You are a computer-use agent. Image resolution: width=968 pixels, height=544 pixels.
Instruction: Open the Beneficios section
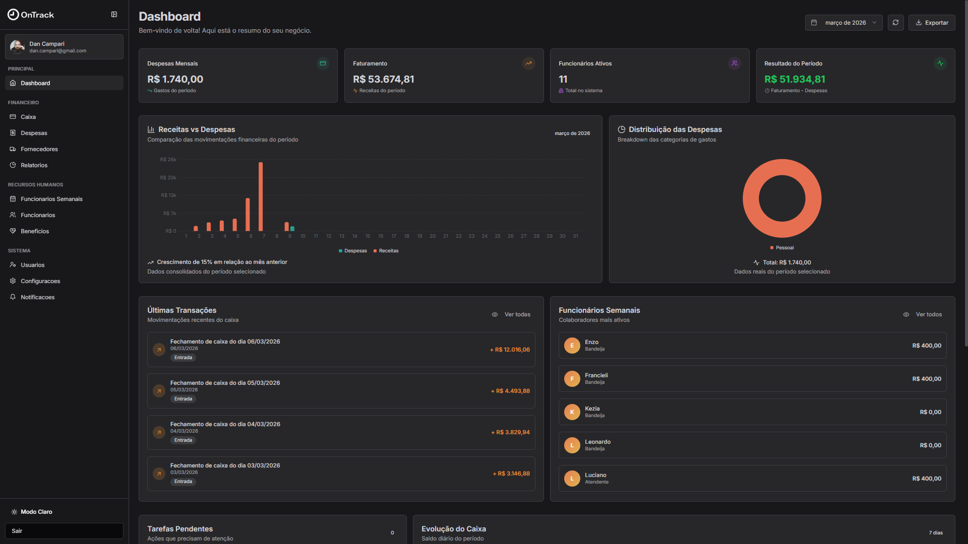34,231
